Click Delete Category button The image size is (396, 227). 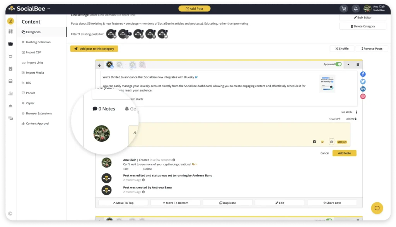(362, 26)
